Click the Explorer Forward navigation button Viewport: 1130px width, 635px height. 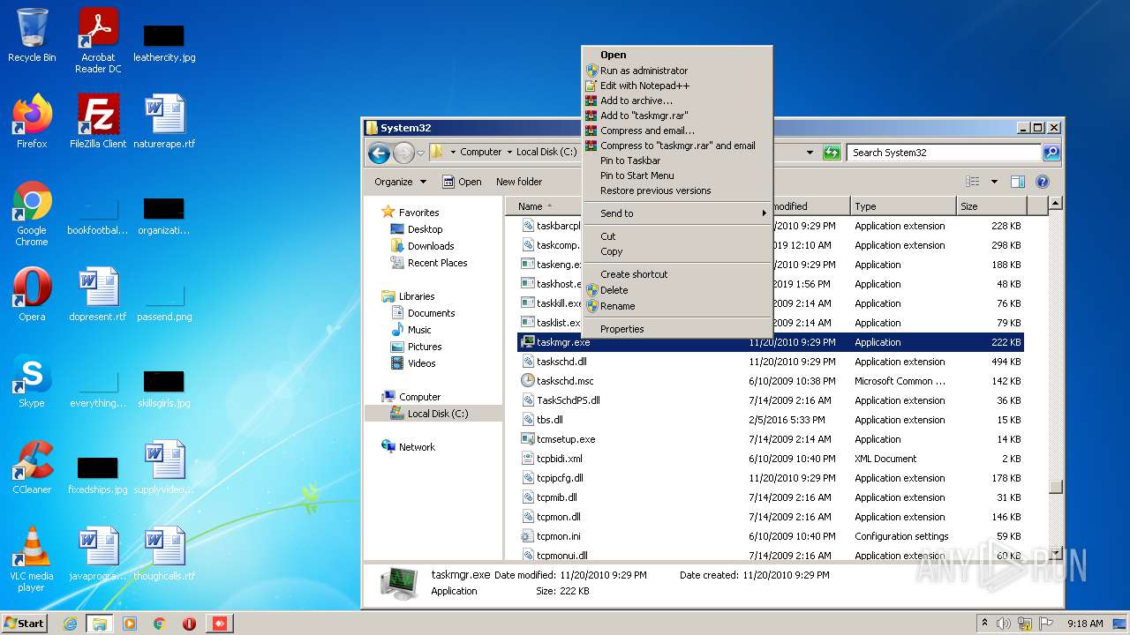(403, 153)
